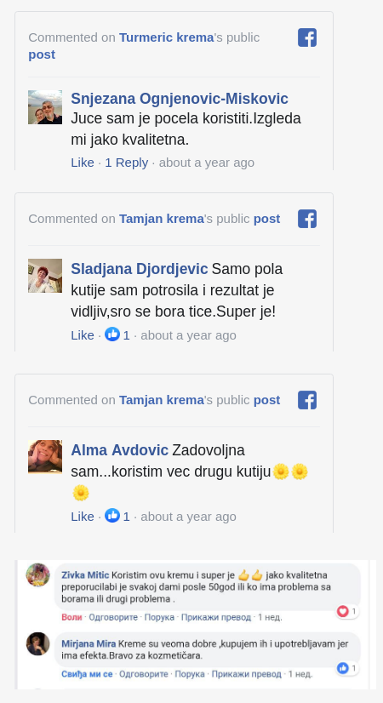The image size is (383, 703).
Task: Click Свиђа ми се under Mirjana Mira's comment
Action: click(87, 674)
